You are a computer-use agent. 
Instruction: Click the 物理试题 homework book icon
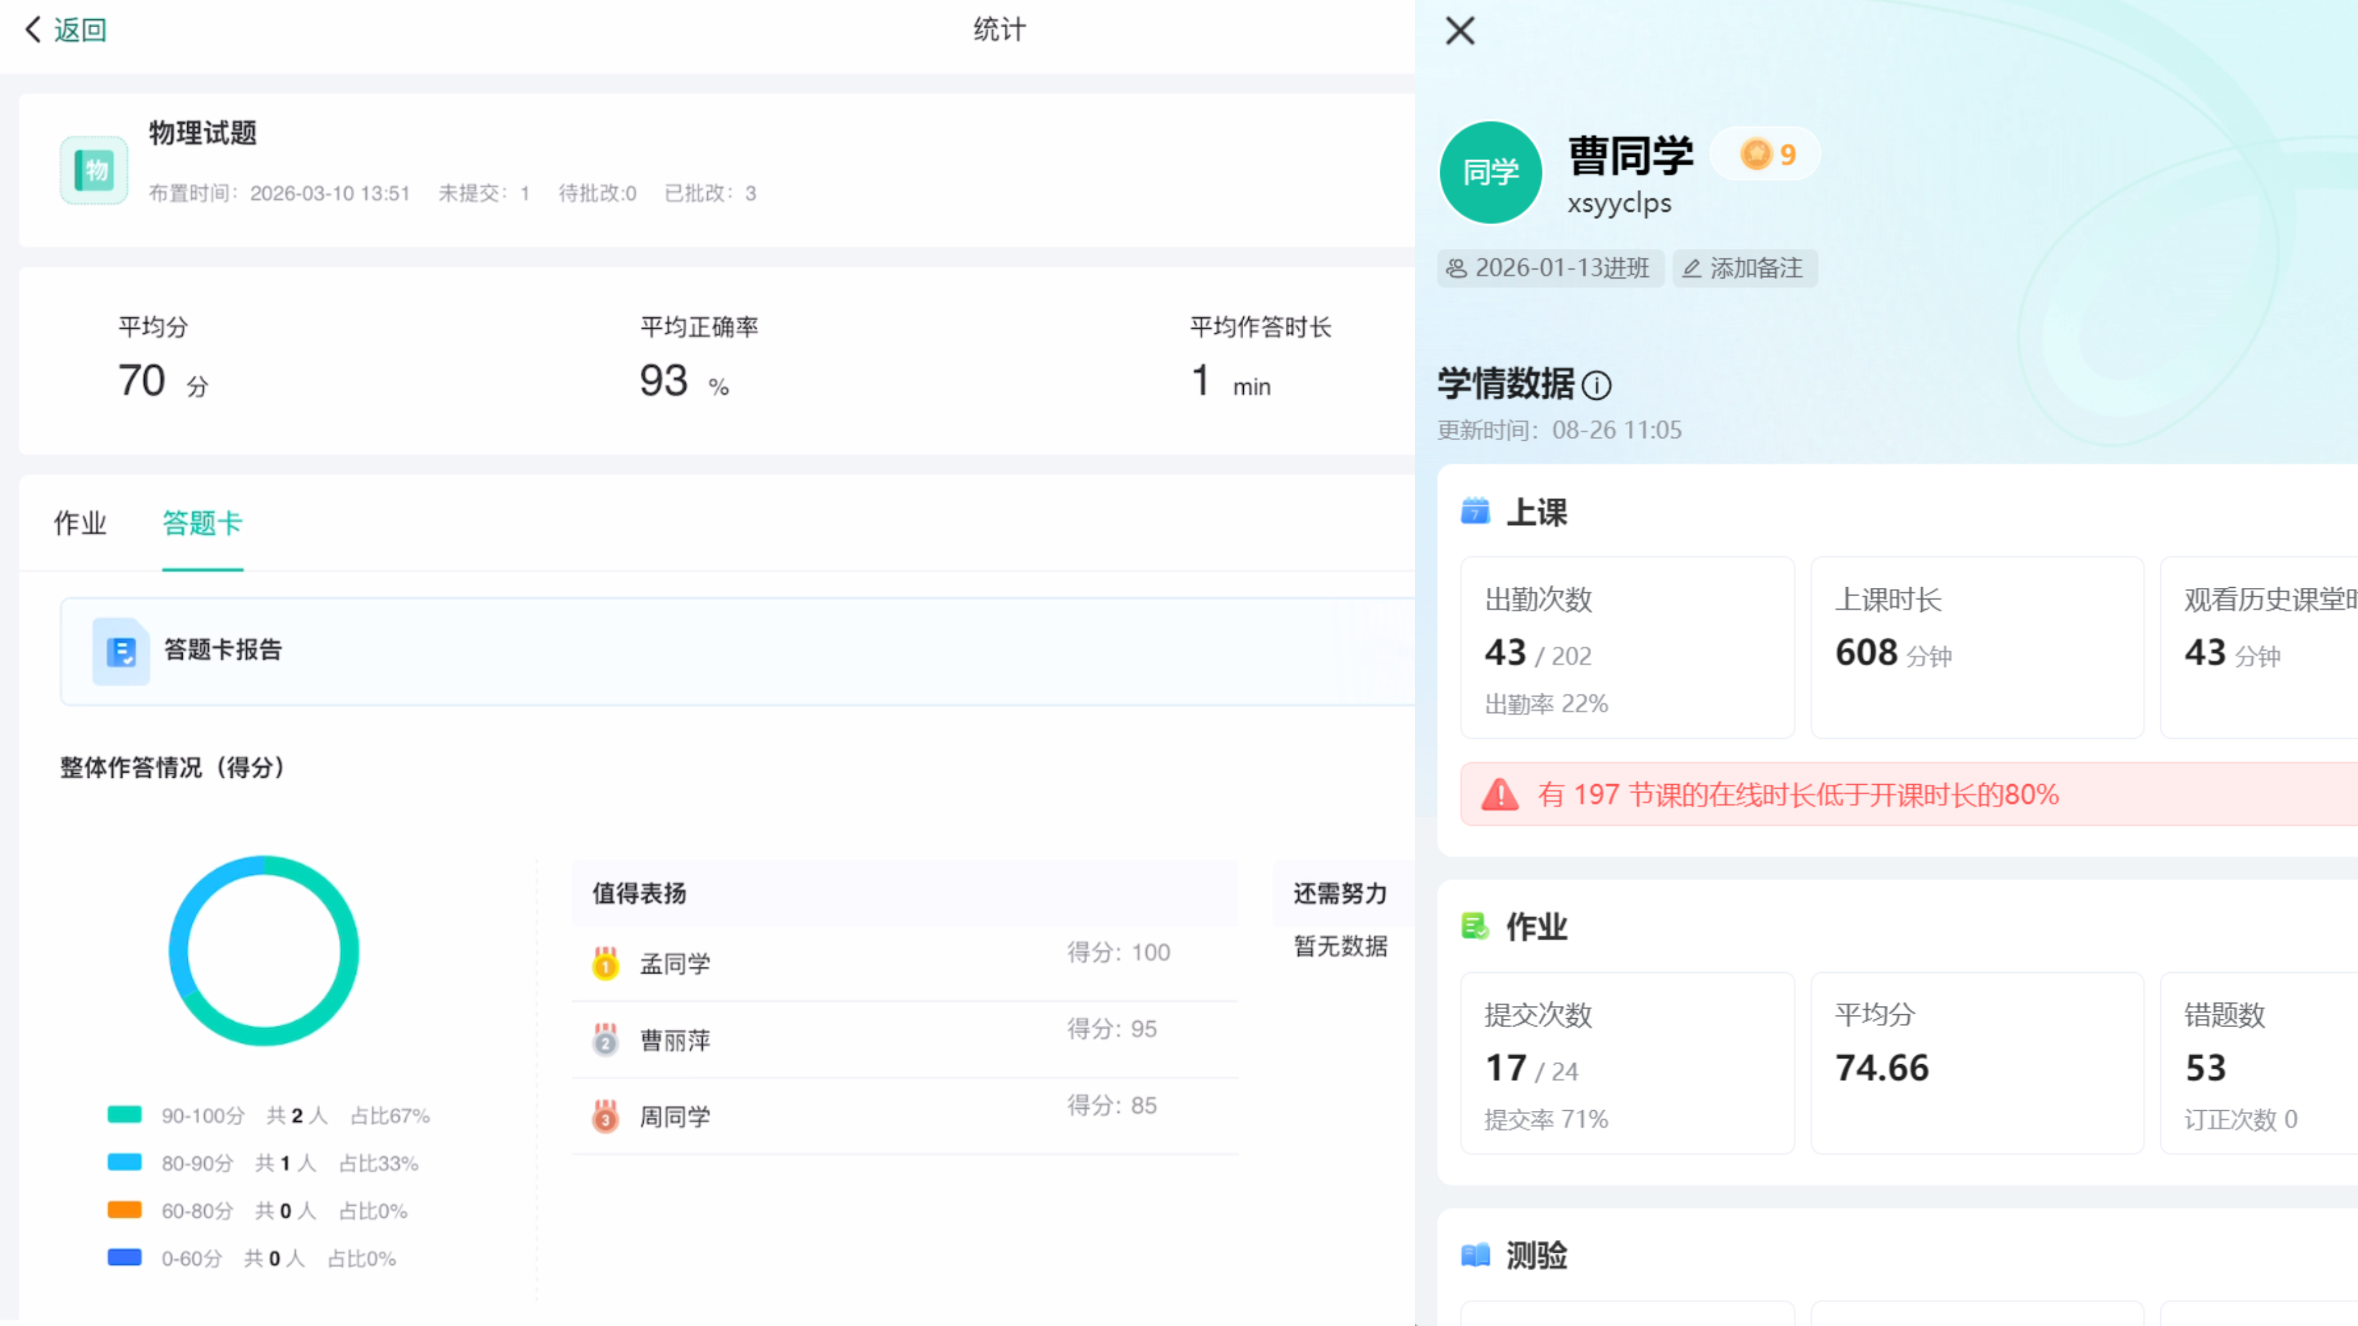(x=93, y=170)
